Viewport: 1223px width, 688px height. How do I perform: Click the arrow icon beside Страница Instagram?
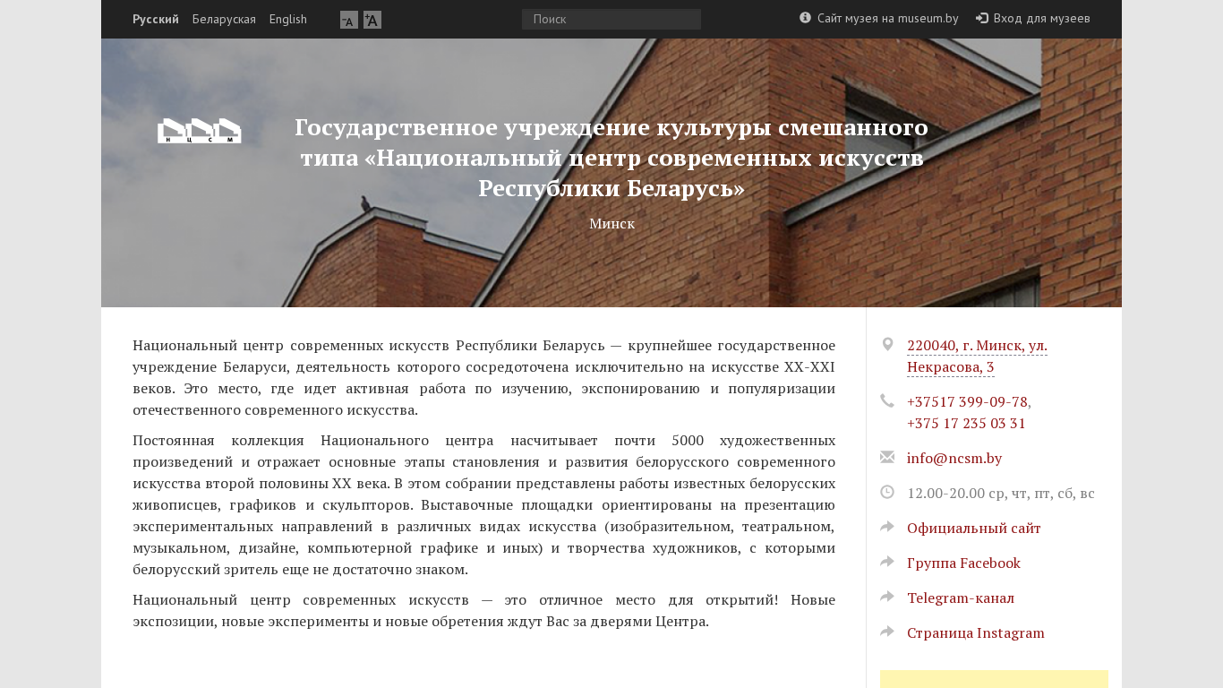click(x=887, y=632)
